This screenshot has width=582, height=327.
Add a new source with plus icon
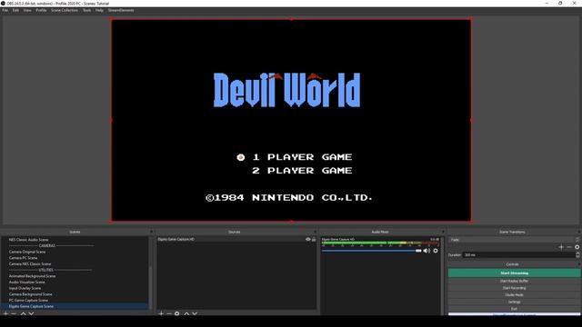[x=161, y=313]
